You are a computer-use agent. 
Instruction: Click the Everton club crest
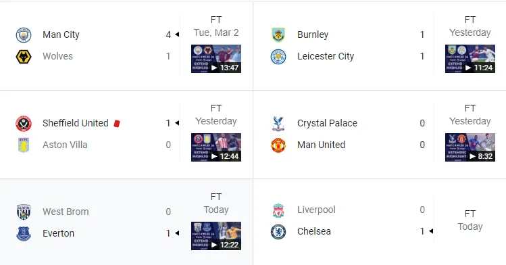click(24, 233)
